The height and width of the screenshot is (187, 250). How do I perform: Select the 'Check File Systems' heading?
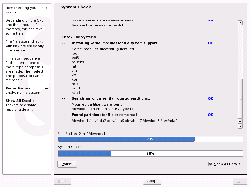[x=79, y=37]
